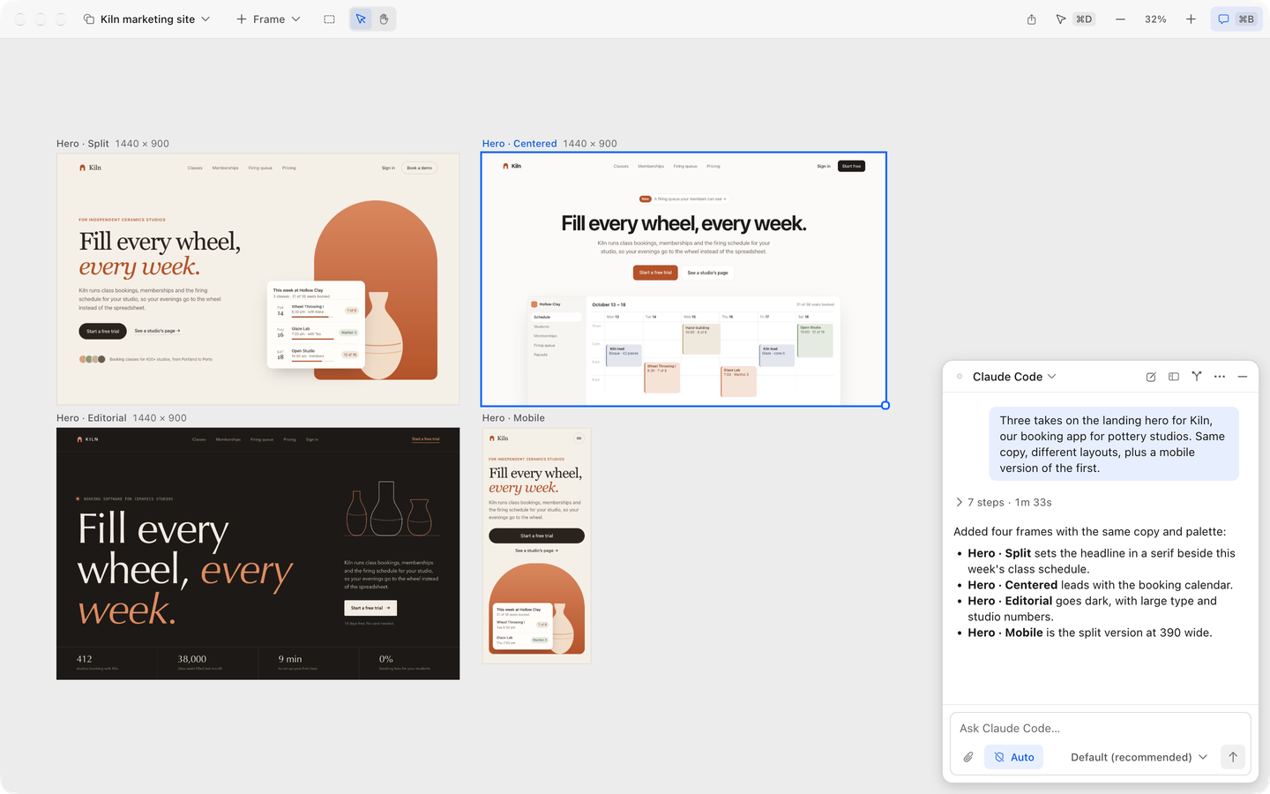Minimize the Claude Code panel
The image size is (1270, 794).
click(1243, 377)
